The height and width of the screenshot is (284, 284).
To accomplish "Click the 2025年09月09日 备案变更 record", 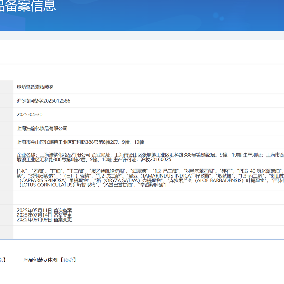I will [x=44, y=219].
